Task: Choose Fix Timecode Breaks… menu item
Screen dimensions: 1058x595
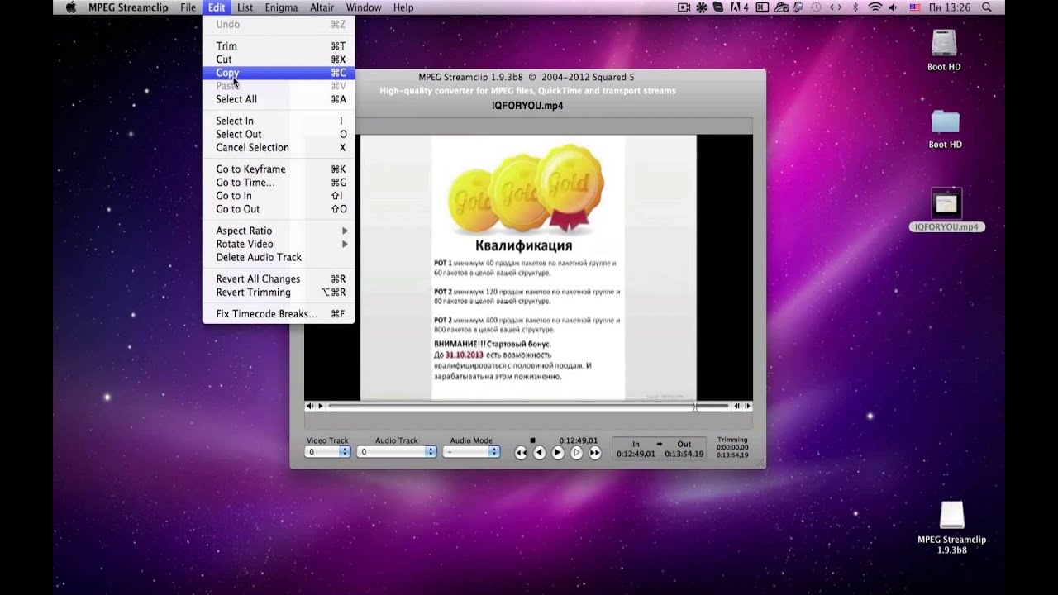Action: [279, 314]
